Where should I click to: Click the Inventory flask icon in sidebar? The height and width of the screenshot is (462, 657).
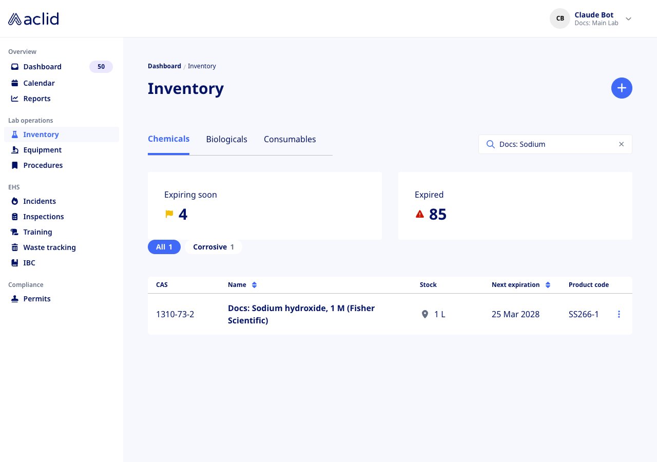pyautogui.click(x=15, y=134)
